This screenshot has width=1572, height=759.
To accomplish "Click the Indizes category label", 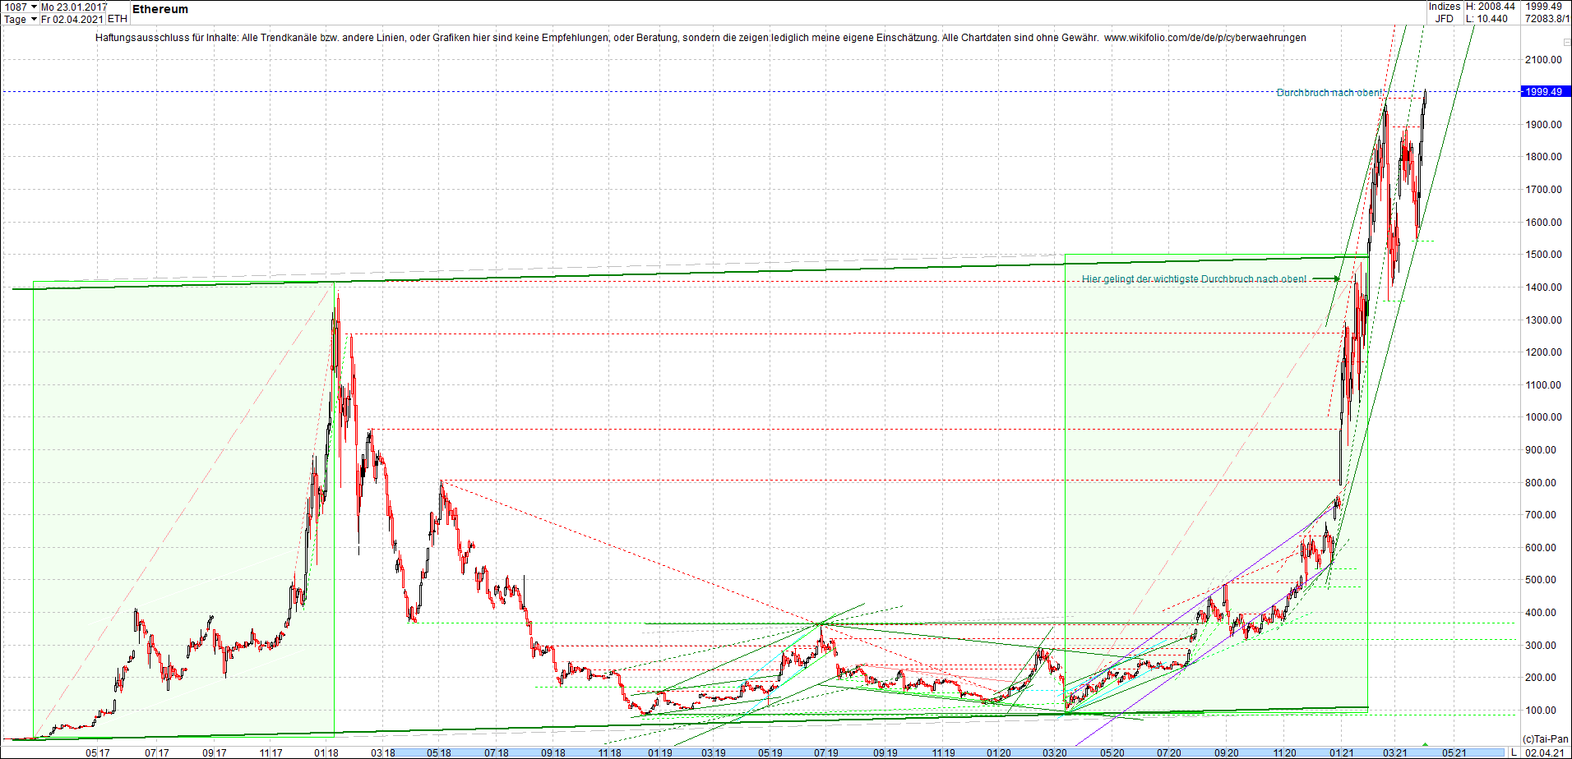I will click(x=1444, y=7).
